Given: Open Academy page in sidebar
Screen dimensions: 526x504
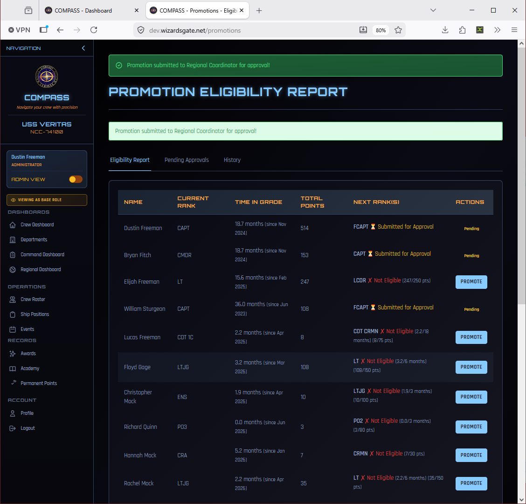Looking at the screenshot, I should (30, 368).
